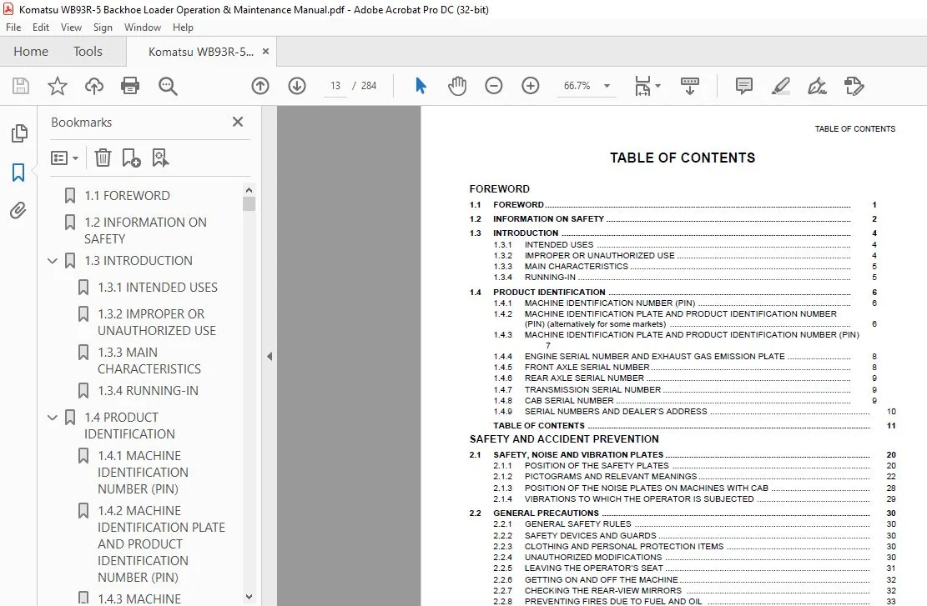Image resolution: width=927 pixels, height=606 pixels.
Task: Open the Sign document tool
Action: pos(817,86)
